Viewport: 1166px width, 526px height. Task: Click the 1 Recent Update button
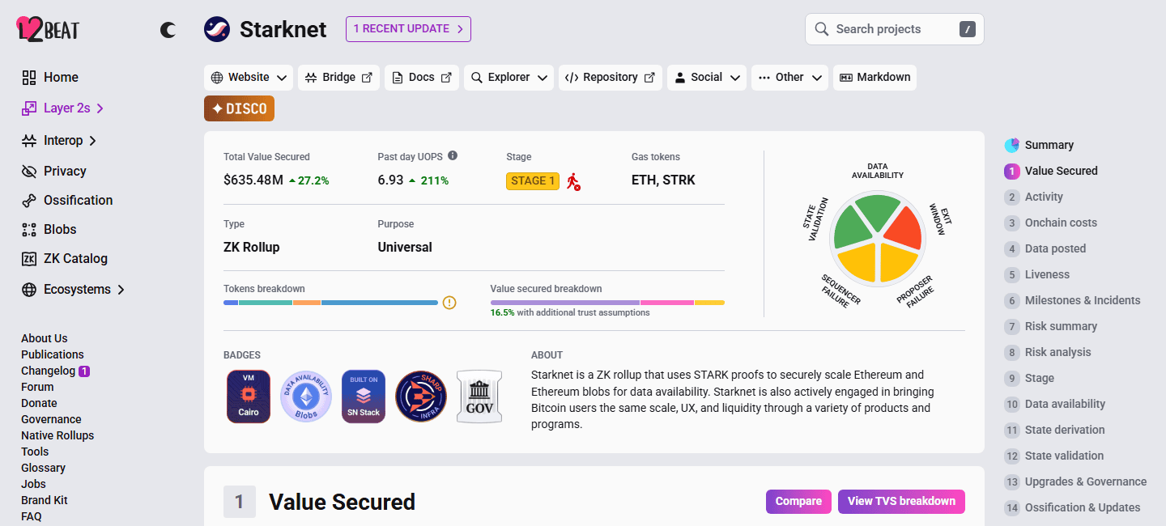coord(408,29)
